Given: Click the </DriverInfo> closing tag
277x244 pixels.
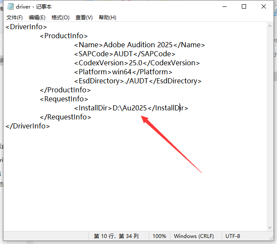Looking at the screenshot, I should click(28, 126).
